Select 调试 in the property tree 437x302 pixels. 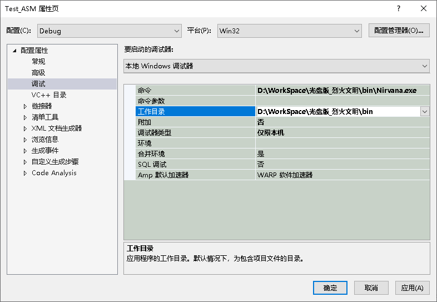(38, 83)
